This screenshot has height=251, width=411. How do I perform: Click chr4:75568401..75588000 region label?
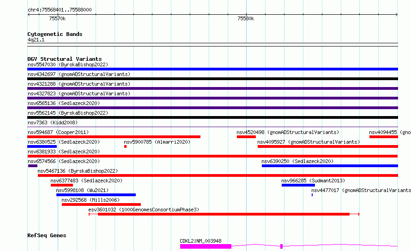click(x=60, y=10)
